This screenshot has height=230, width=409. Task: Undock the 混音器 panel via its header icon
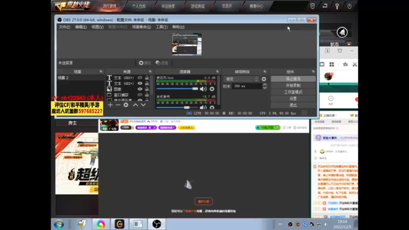point(217,72)
